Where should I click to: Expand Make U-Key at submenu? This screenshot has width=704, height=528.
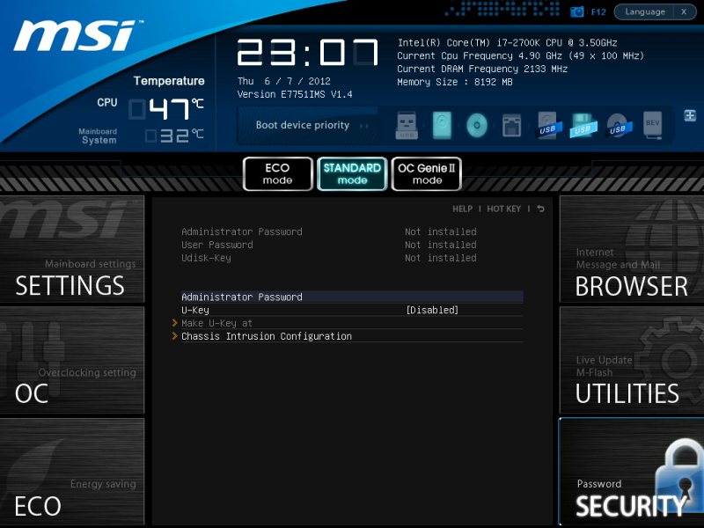point(352,323)
